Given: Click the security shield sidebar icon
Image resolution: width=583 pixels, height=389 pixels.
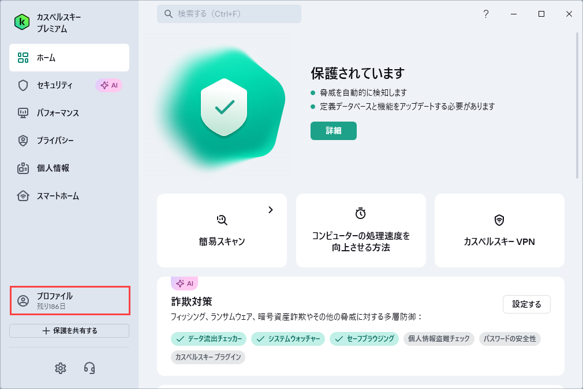Looking at the screenshot, I should (x=23, y=85).
